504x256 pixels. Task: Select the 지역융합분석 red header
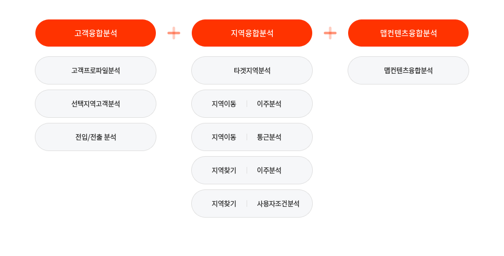click(252, 33)
